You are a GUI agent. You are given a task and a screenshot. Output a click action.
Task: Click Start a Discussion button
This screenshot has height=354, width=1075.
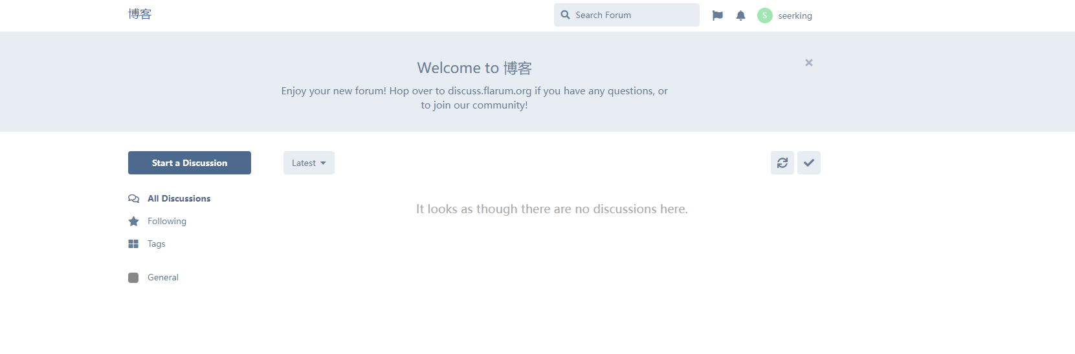pyautogui.click(x=190, y=163)
